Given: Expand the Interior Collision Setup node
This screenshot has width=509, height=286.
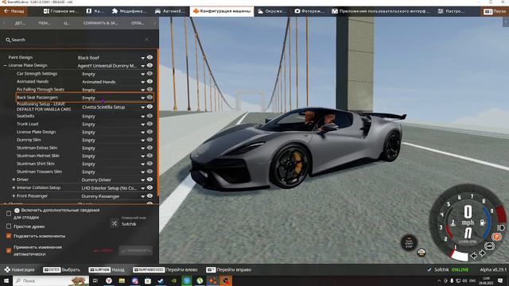Looking at the screenshot, I should [14, 187].
